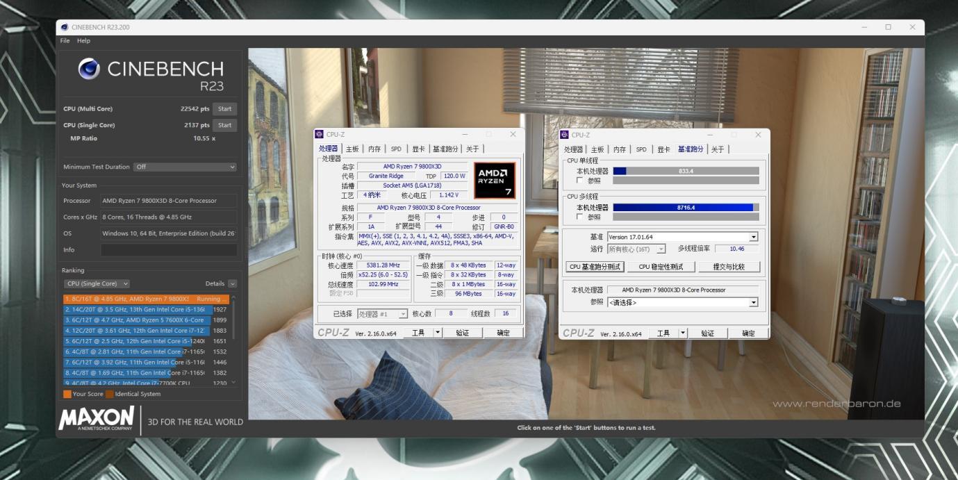Open the File menu in Cinebench
Image resolution: width=958 pixels, height=480 pixels.
tap(65, 41)
